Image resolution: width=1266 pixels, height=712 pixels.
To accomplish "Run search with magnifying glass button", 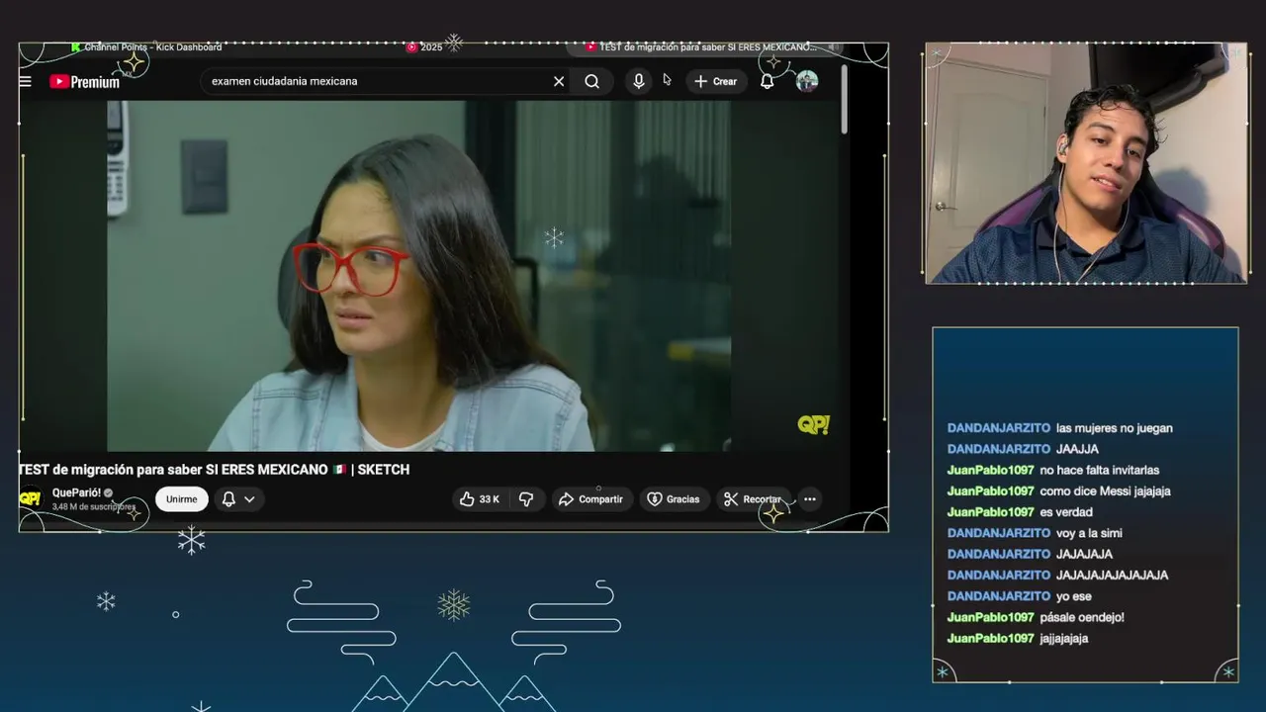I will (591, 81).
